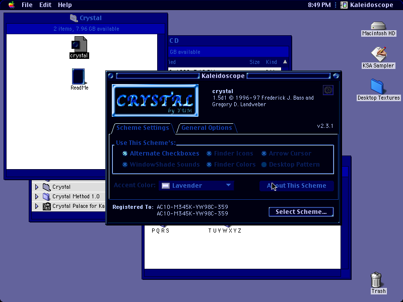Screen dimensions: 403x302
Task: Click the Crystal logo banner image
Action: (x=155, y=100)
